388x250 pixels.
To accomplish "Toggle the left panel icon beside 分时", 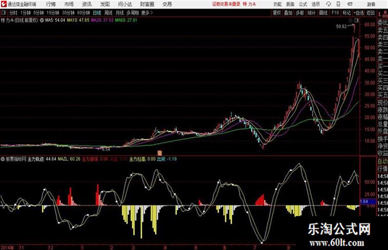I will point(3,13).
